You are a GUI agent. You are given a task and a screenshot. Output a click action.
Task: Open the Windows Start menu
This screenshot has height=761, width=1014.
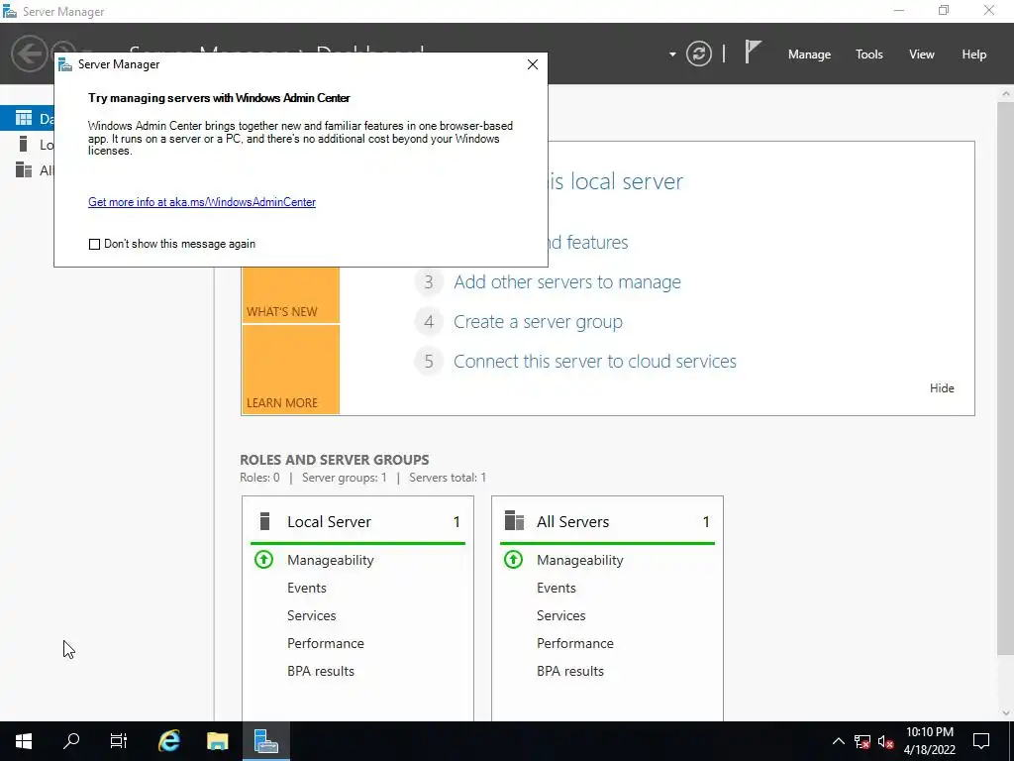point(24,741)
